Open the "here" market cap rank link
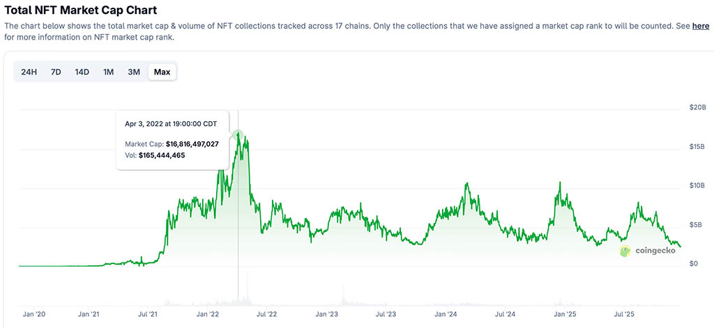714x328 pixels. 700,26
